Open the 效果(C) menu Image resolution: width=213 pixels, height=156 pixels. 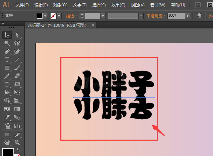coord(118,5)
